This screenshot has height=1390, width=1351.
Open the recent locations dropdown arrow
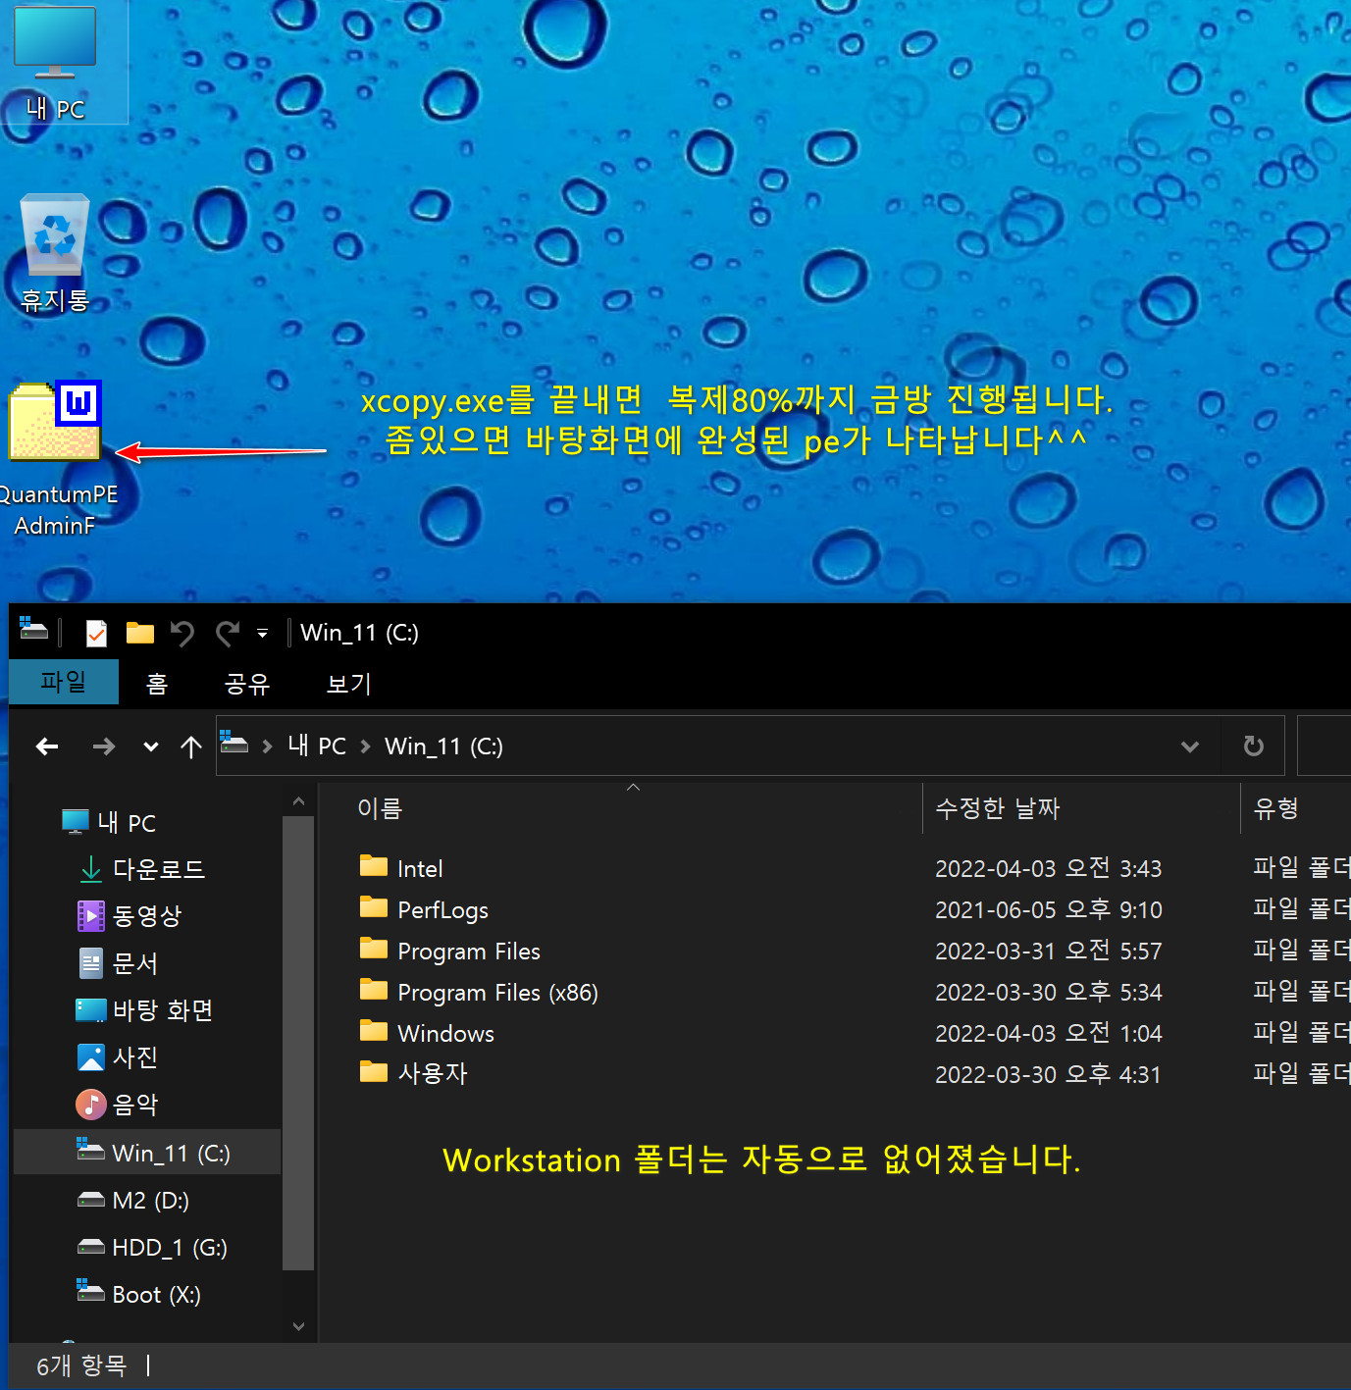150,746
